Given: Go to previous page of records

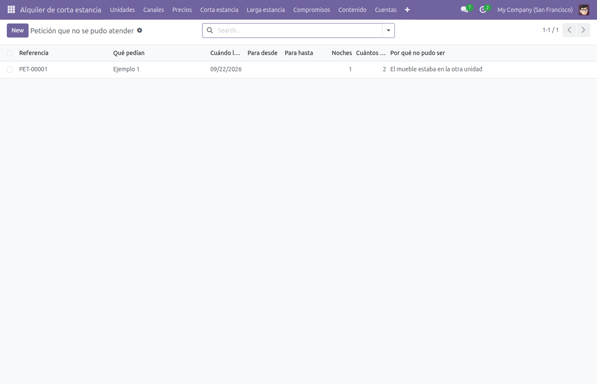Looking at the screenshot, I should [x=569, y=30].
